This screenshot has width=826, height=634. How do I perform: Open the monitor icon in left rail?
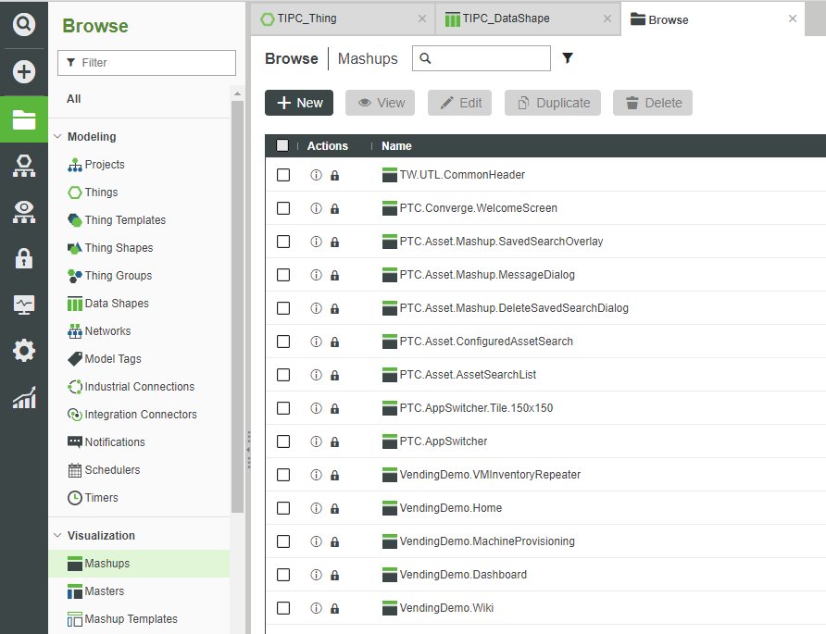[24, 305]
